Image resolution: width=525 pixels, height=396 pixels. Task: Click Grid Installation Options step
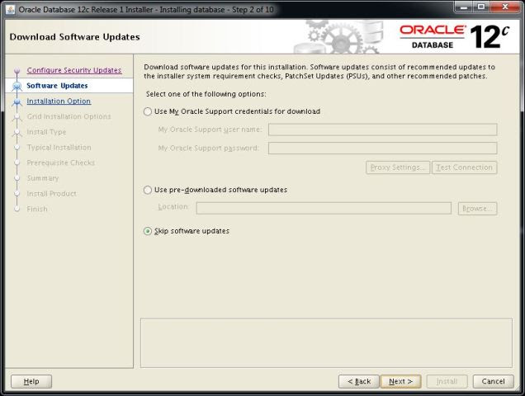click(x=69, y=116)
